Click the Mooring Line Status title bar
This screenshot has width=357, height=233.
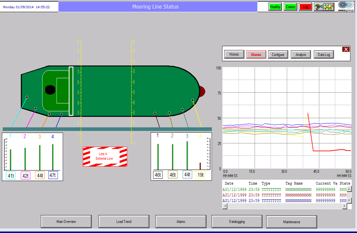[158, 7]
